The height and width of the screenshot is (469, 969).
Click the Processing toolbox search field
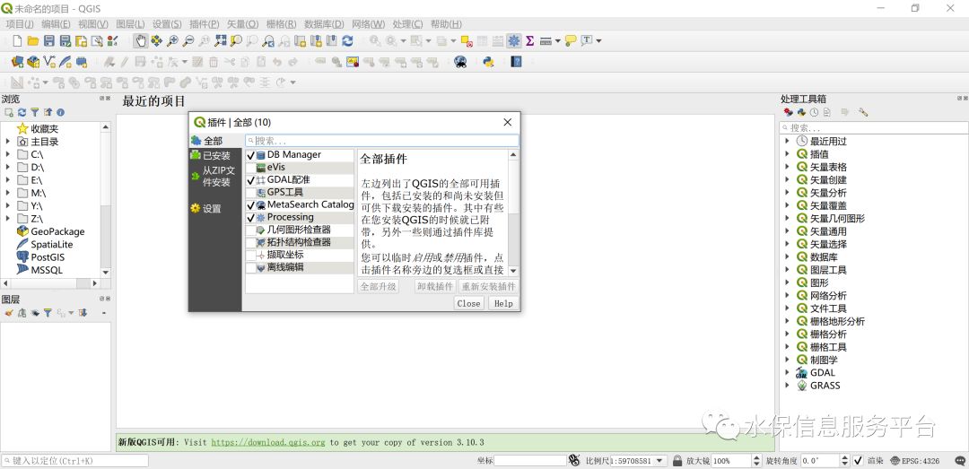[874, 128]
